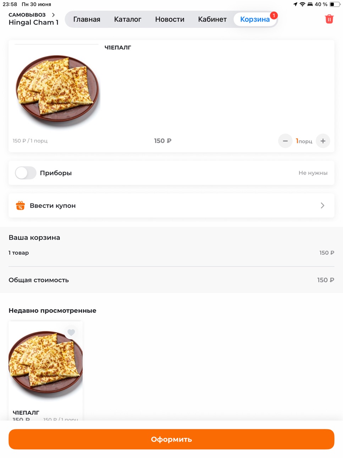Image resolution: width=343 pixels, height=458 pixels.
Task: Go to the Новости tab
Action: (x=170, y=19)
